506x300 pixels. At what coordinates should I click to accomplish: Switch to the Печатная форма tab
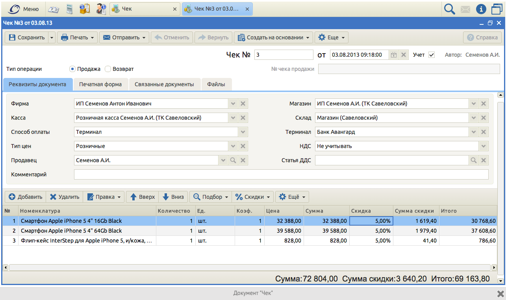(101, 84)
